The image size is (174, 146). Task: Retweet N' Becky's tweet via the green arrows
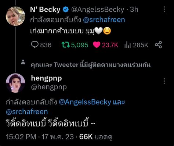[66, 45]
